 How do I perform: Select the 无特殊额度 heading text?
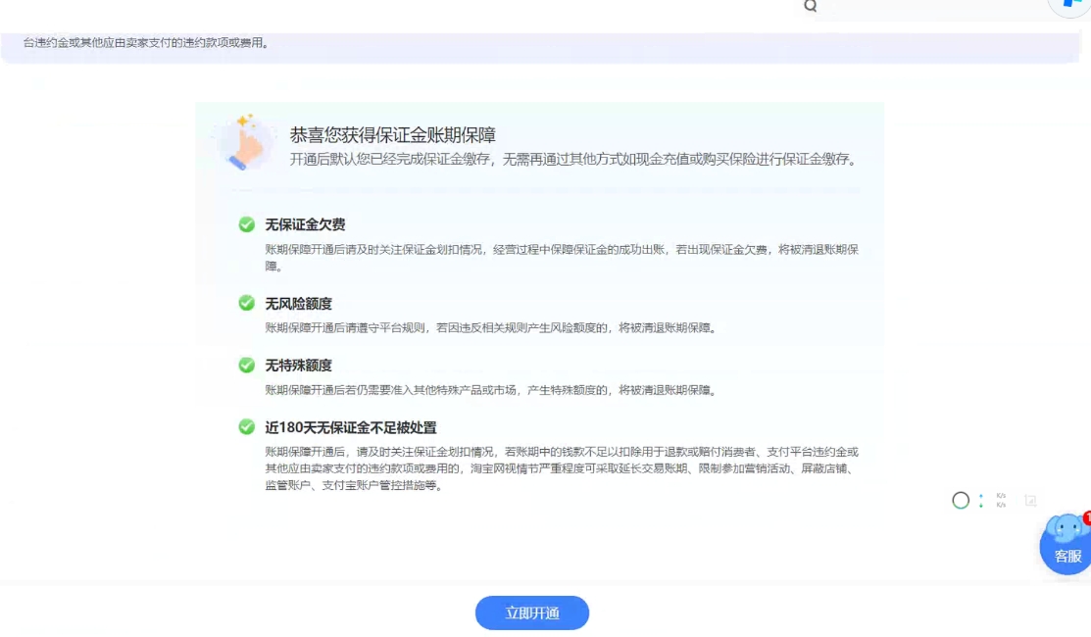click(x=298, y=366)
